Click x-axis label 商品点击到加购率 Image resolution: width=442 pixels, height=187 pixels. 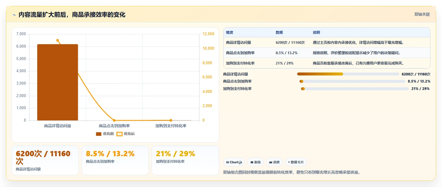pos(114,126)
